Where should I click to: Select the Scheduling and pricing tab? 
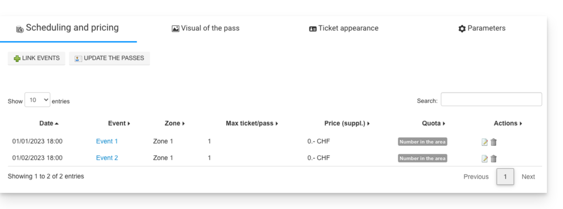pos(68,28)
